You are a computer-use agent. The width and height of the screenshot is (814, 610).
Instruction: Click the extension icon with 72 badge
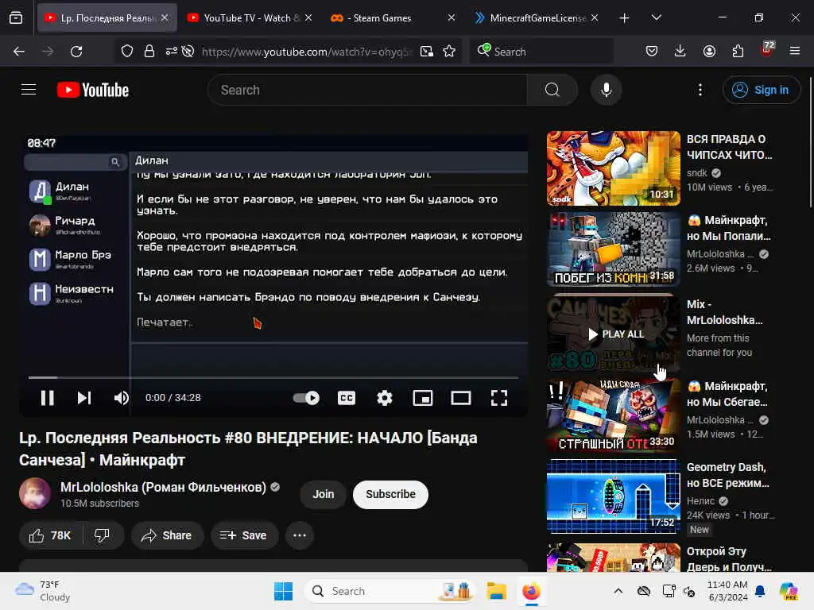tap(767, 49)
